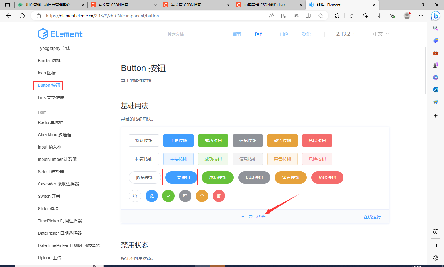Open immersive reader icon in address bar
This screenshot has width=444, height=267.
(x=284, y=16)
